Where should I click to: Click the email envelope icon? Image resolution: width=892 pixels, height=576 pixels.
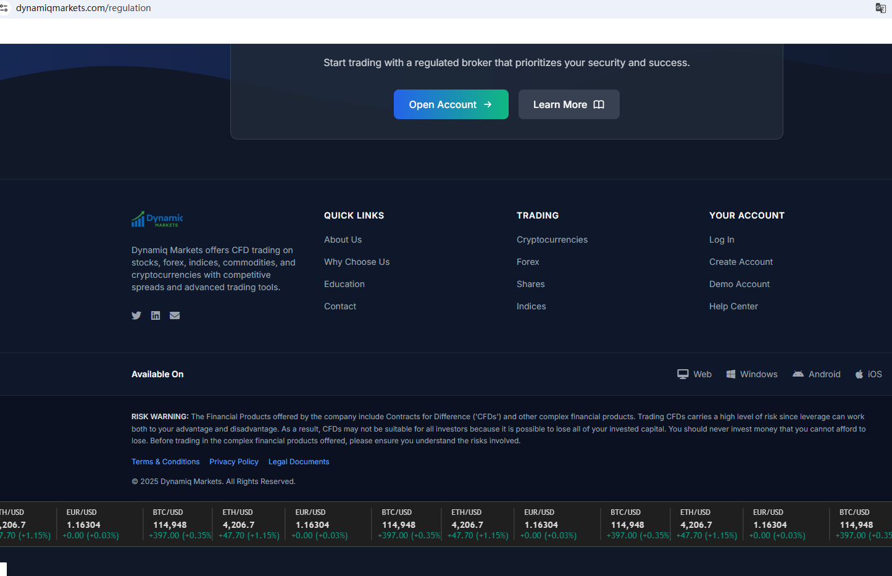coord(175,315)
